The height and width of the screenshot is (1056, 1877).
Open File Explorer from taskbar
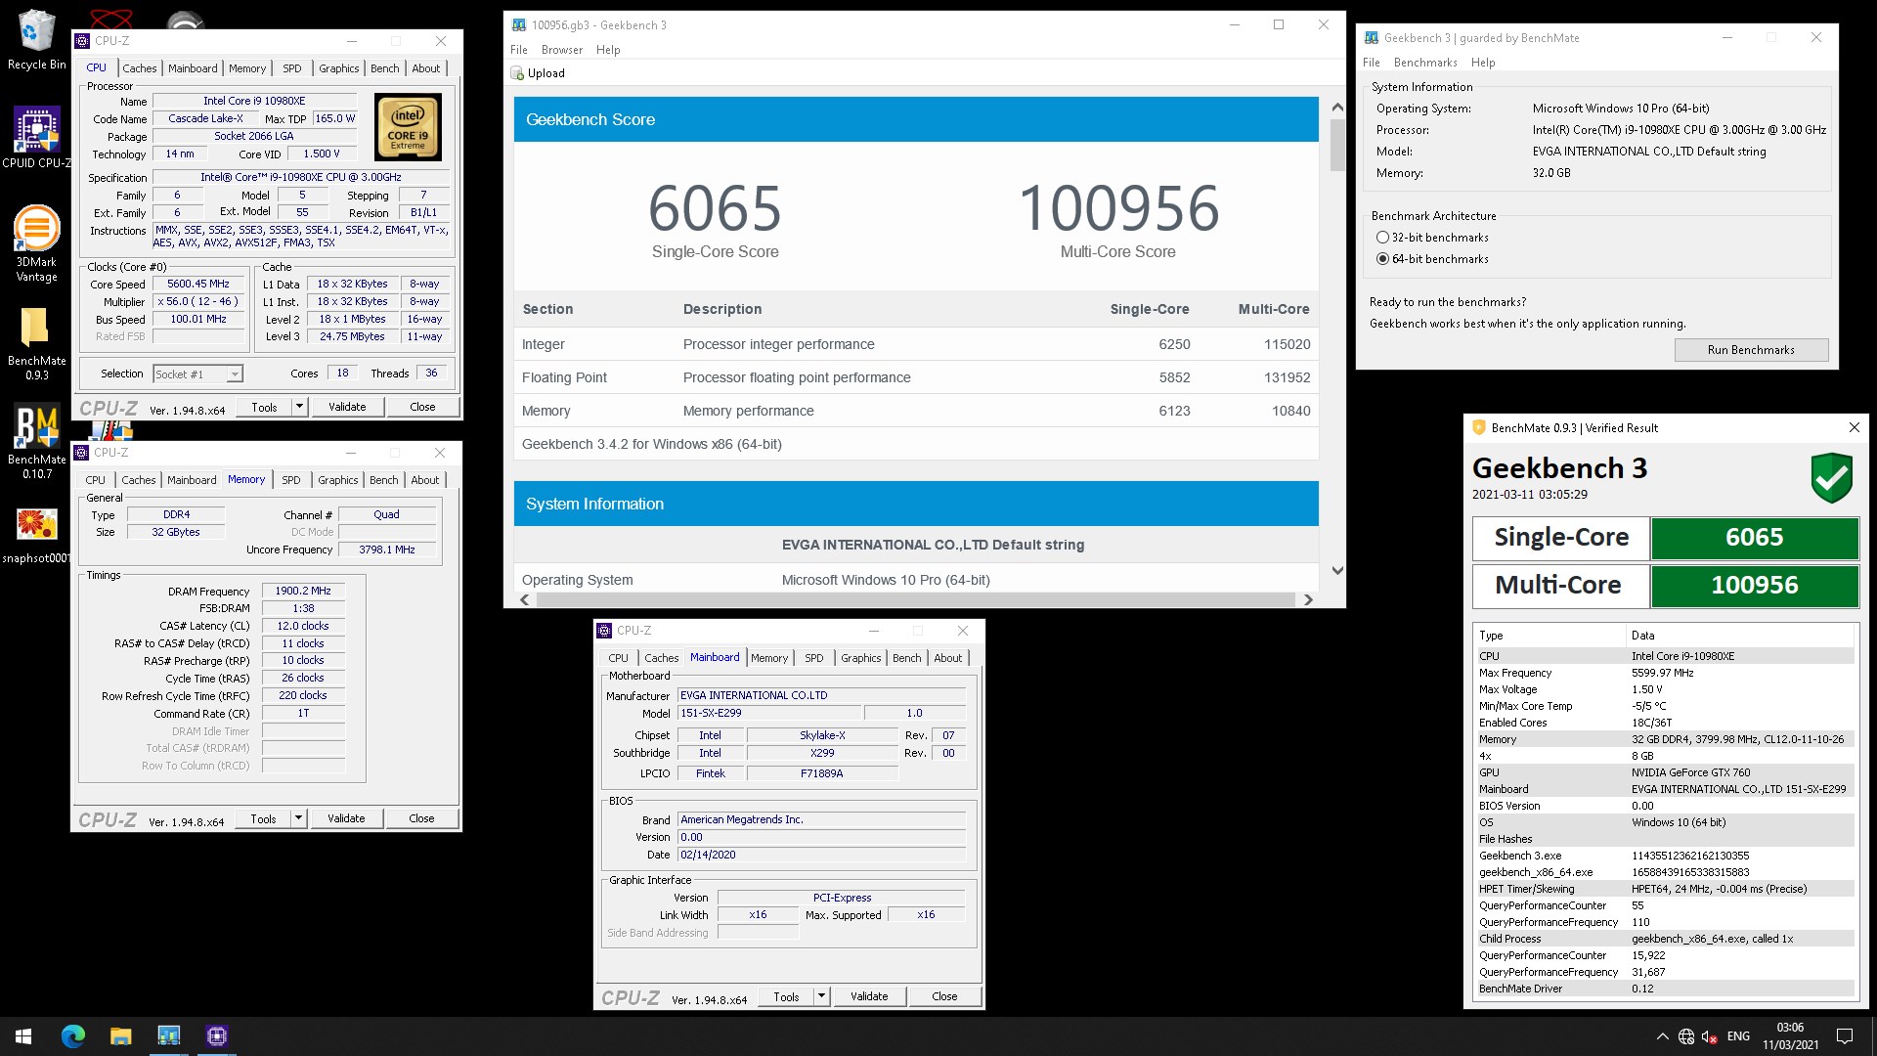click(120, 1035)
